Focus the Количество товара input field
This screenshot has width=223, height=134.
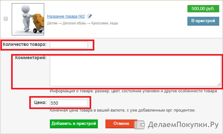(x=69, y=45)
